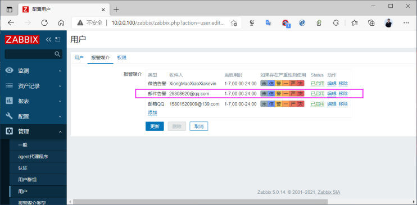Viewport: 417px width, 205px height.
Task: Click 添加 to add a media
Action: (153, 112)
